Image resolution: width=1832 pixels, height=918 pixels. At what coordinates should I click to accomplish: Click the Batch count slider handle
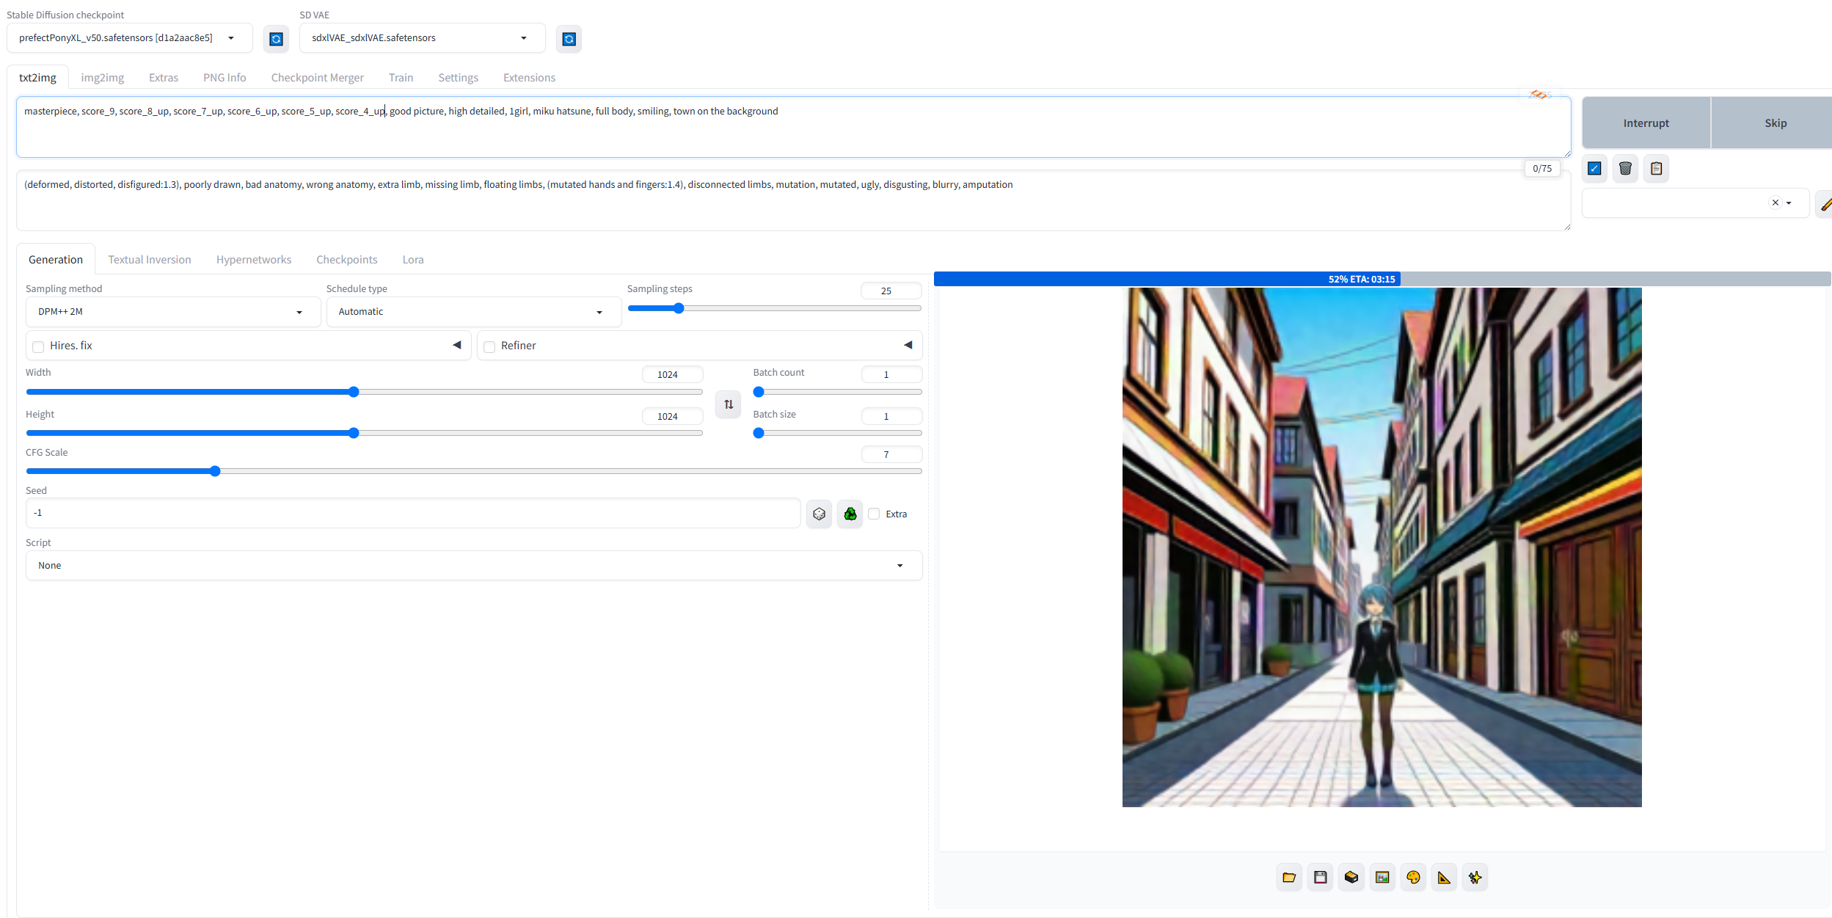pyautogui.click(x=759, y=392)
